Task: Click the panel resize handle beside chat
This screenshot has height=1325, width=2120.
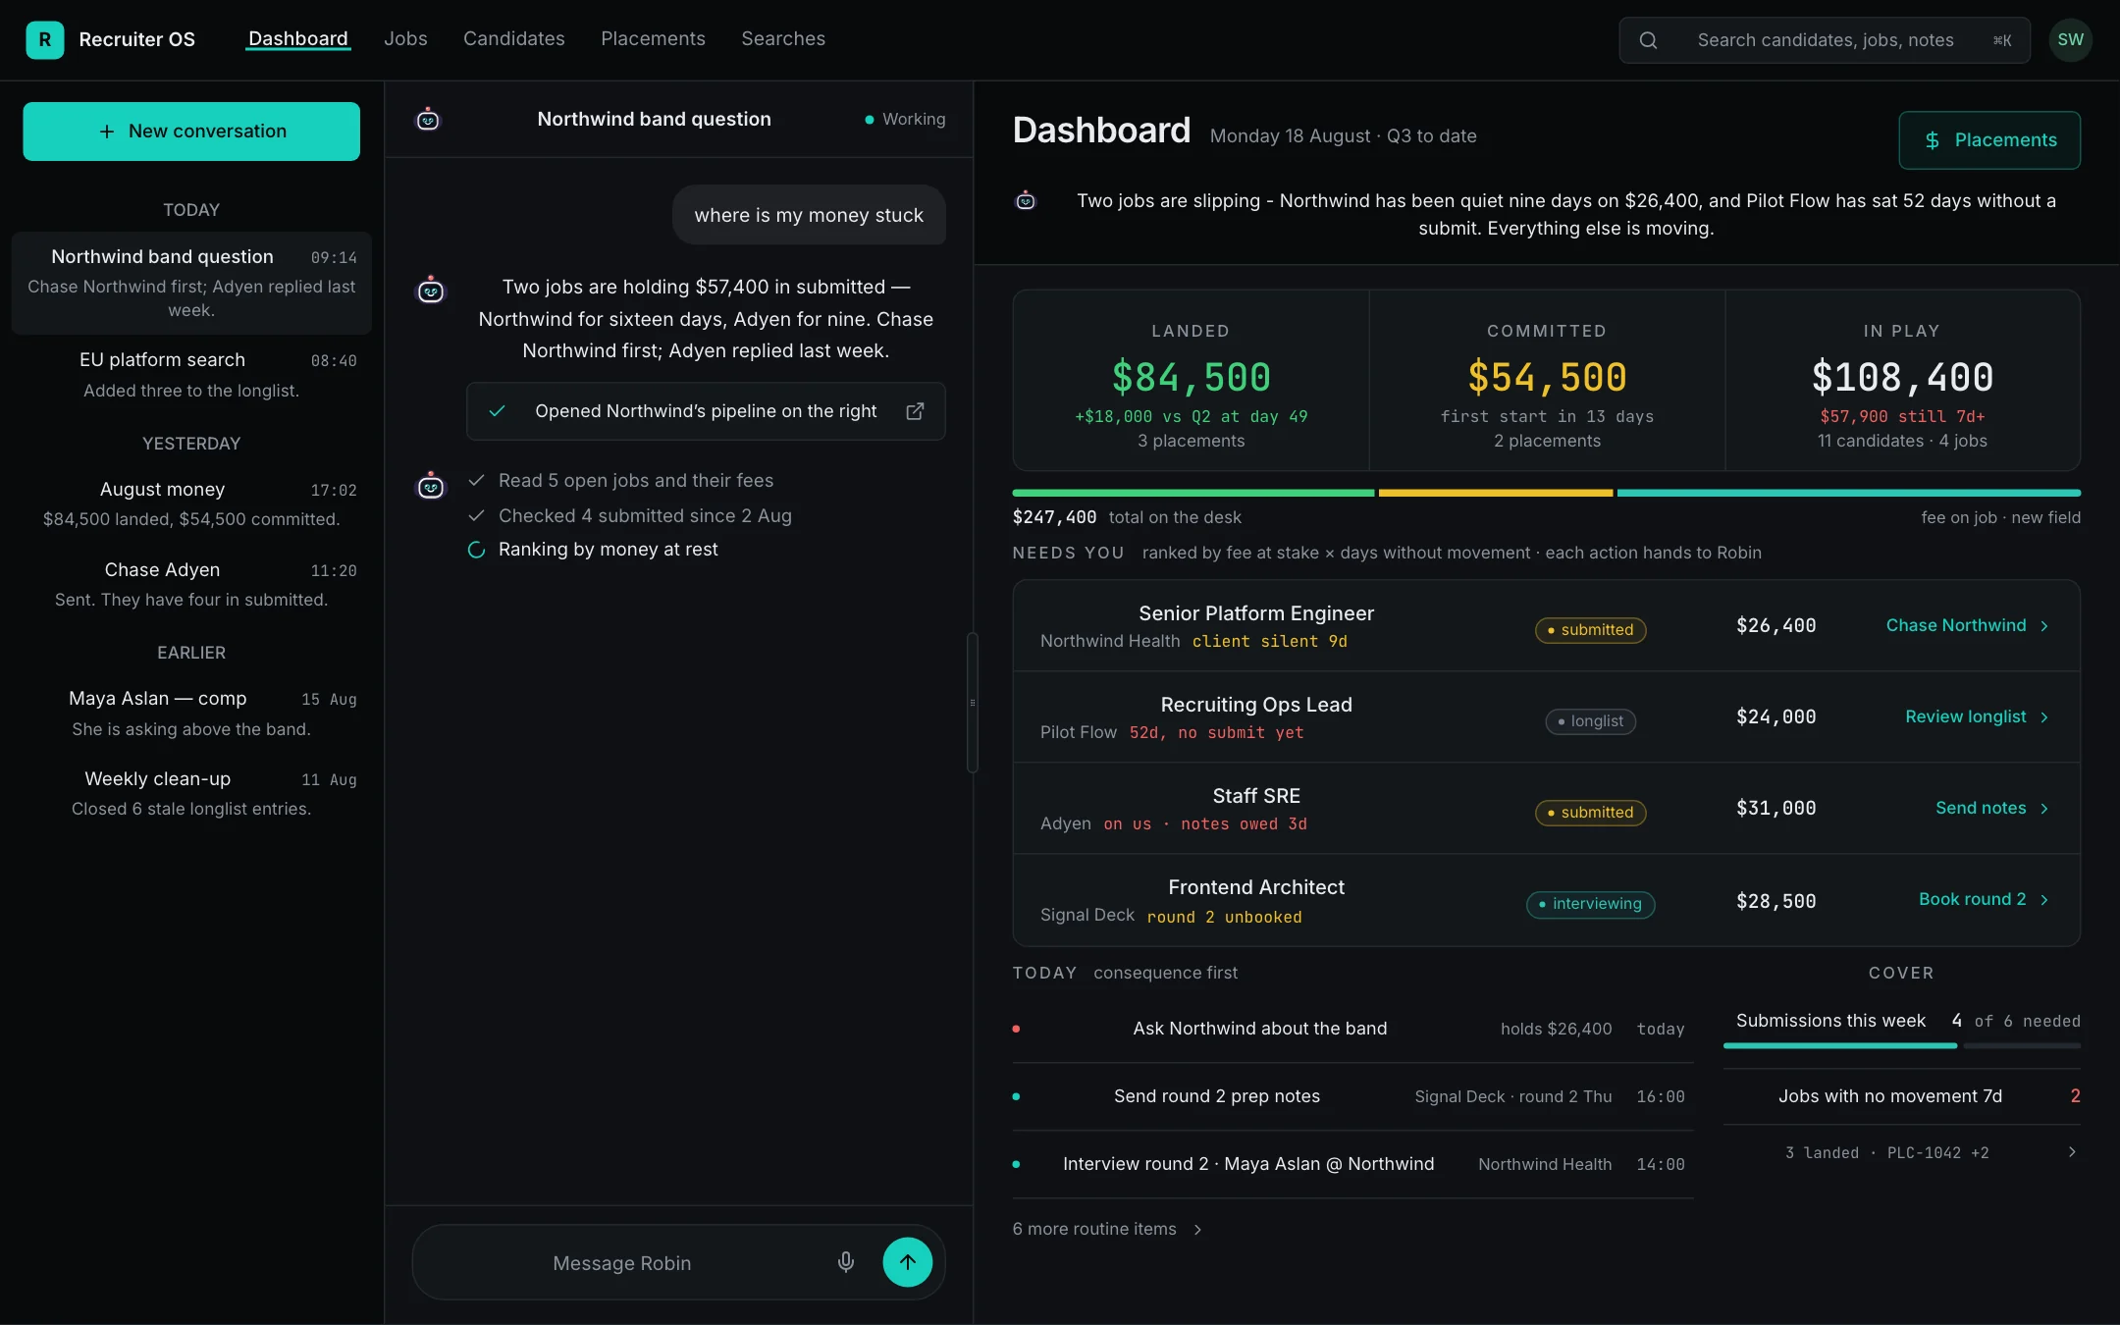Action: point(973,703)
